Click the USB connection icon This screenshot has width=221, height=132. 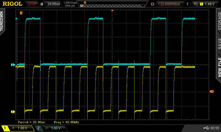click(206, 128)
